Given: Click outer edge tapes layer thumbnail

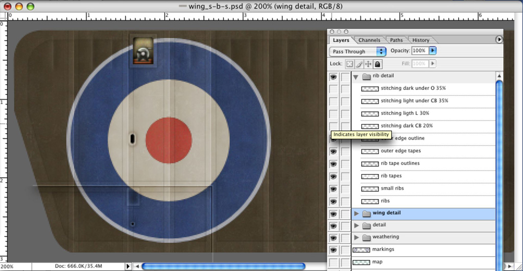Looking at the screenshot, I should (370, 152).
